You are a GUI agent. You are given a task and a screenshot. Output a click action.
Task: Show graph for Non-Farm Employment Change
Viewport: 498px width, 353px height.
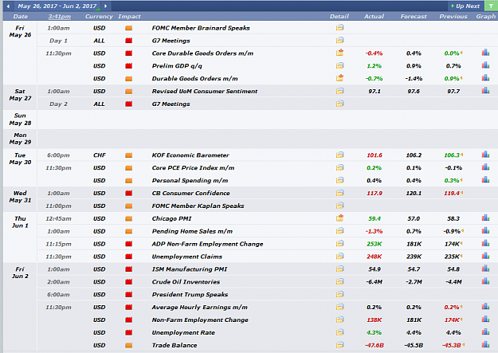click(485, 320)
